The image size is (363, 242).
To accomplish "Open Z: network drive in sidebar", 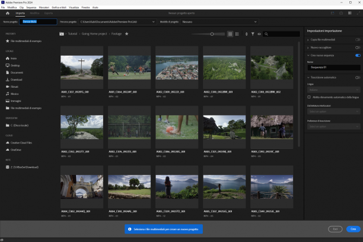I will coord(22,167).
